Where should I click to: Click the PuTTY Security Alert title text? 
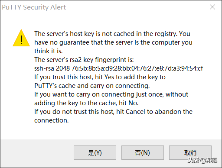[34, 7]
